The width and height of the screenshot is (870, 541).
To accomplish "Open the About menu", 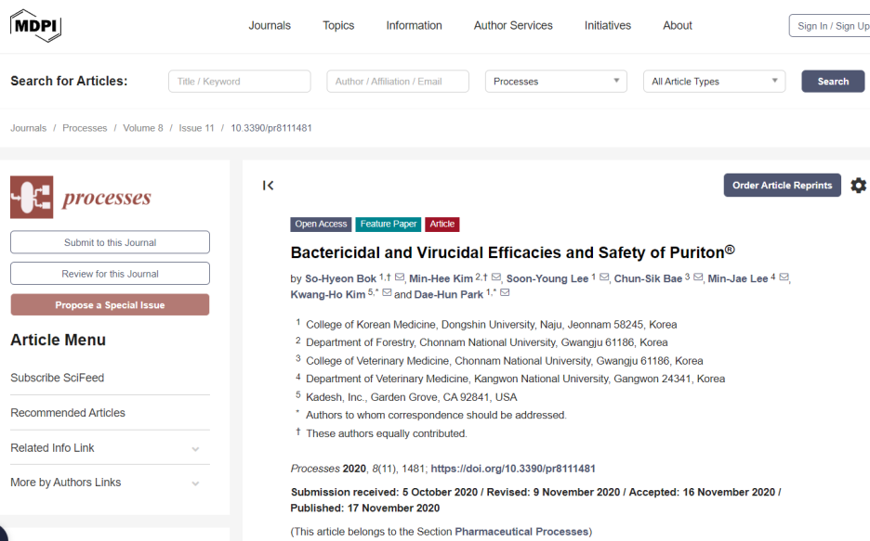I will 678,25.
